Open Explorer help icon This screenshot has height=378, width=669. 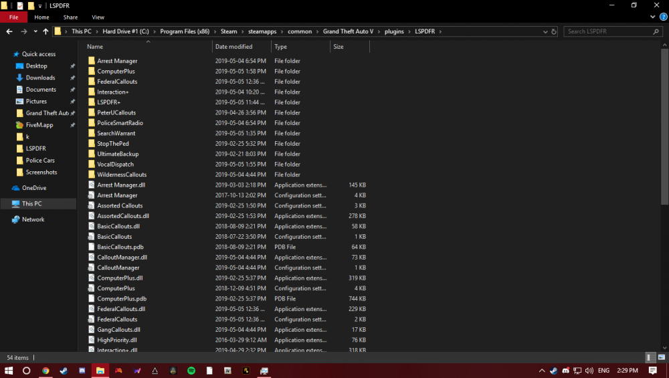coord(664,17)
